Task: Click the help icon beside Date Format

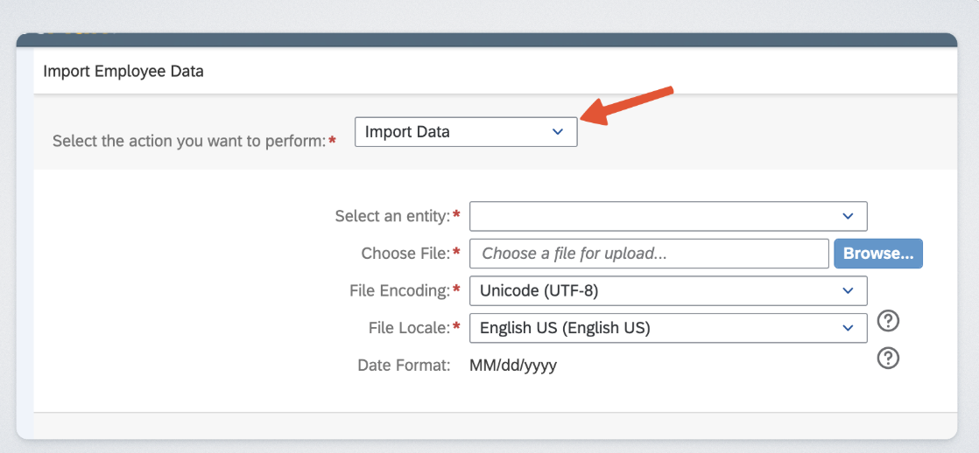Action: point(888,358)
